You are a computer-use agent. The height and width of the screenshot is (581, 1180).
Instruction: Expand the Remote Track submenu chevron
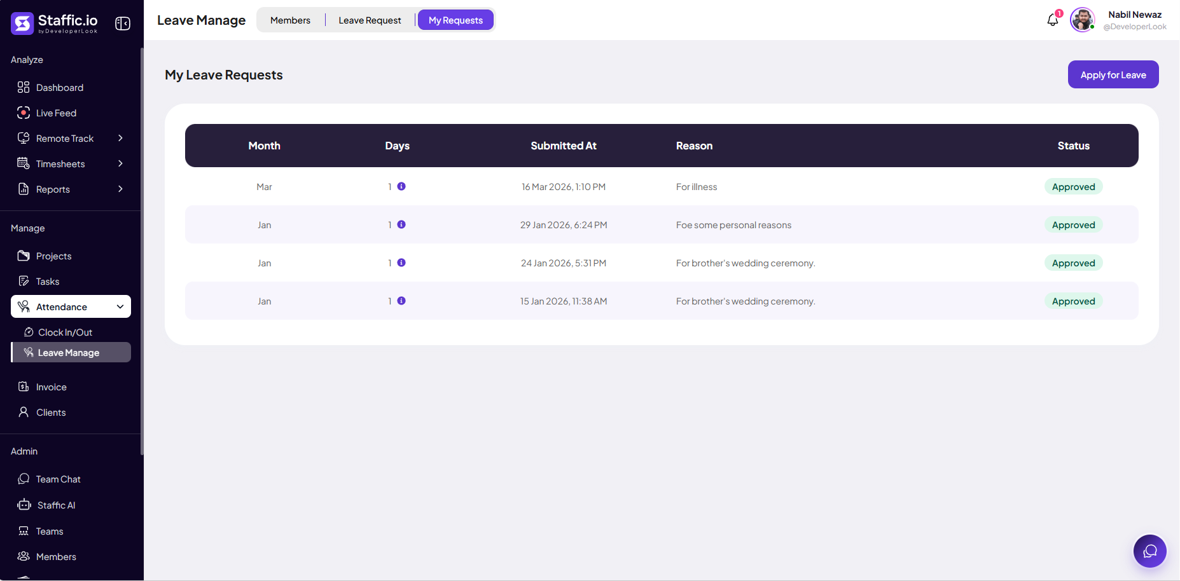120,138
